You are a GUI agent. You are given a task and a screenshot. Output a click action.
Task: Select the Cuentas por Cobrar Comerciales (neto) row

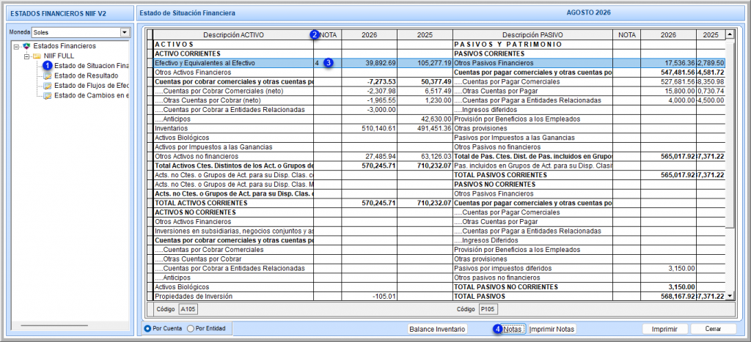(x=233, y=91)
